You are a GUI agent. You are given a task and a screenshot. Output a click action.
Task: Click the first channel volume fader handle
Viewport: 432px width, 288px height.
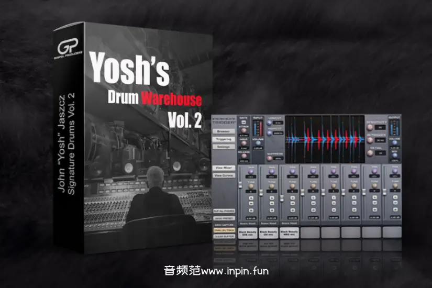click(x=240, y=185)
